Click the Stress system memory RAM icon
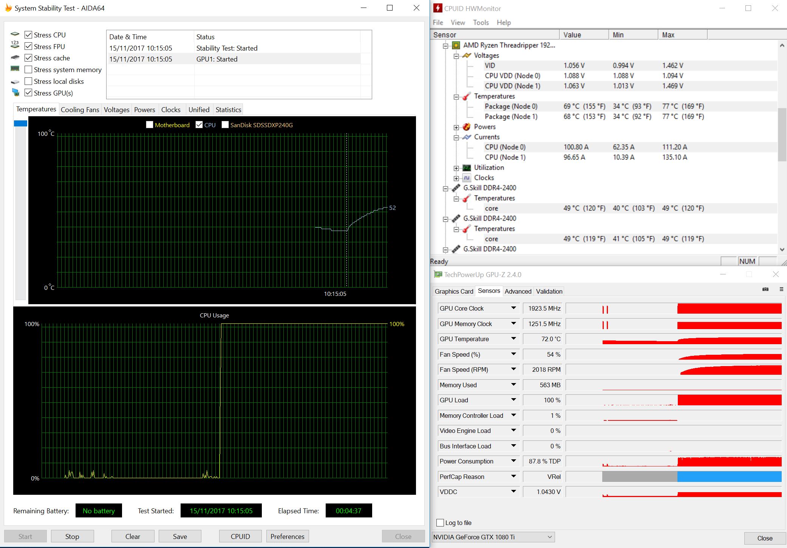Viewport: 787px width, 548px height. click(15, 69)
